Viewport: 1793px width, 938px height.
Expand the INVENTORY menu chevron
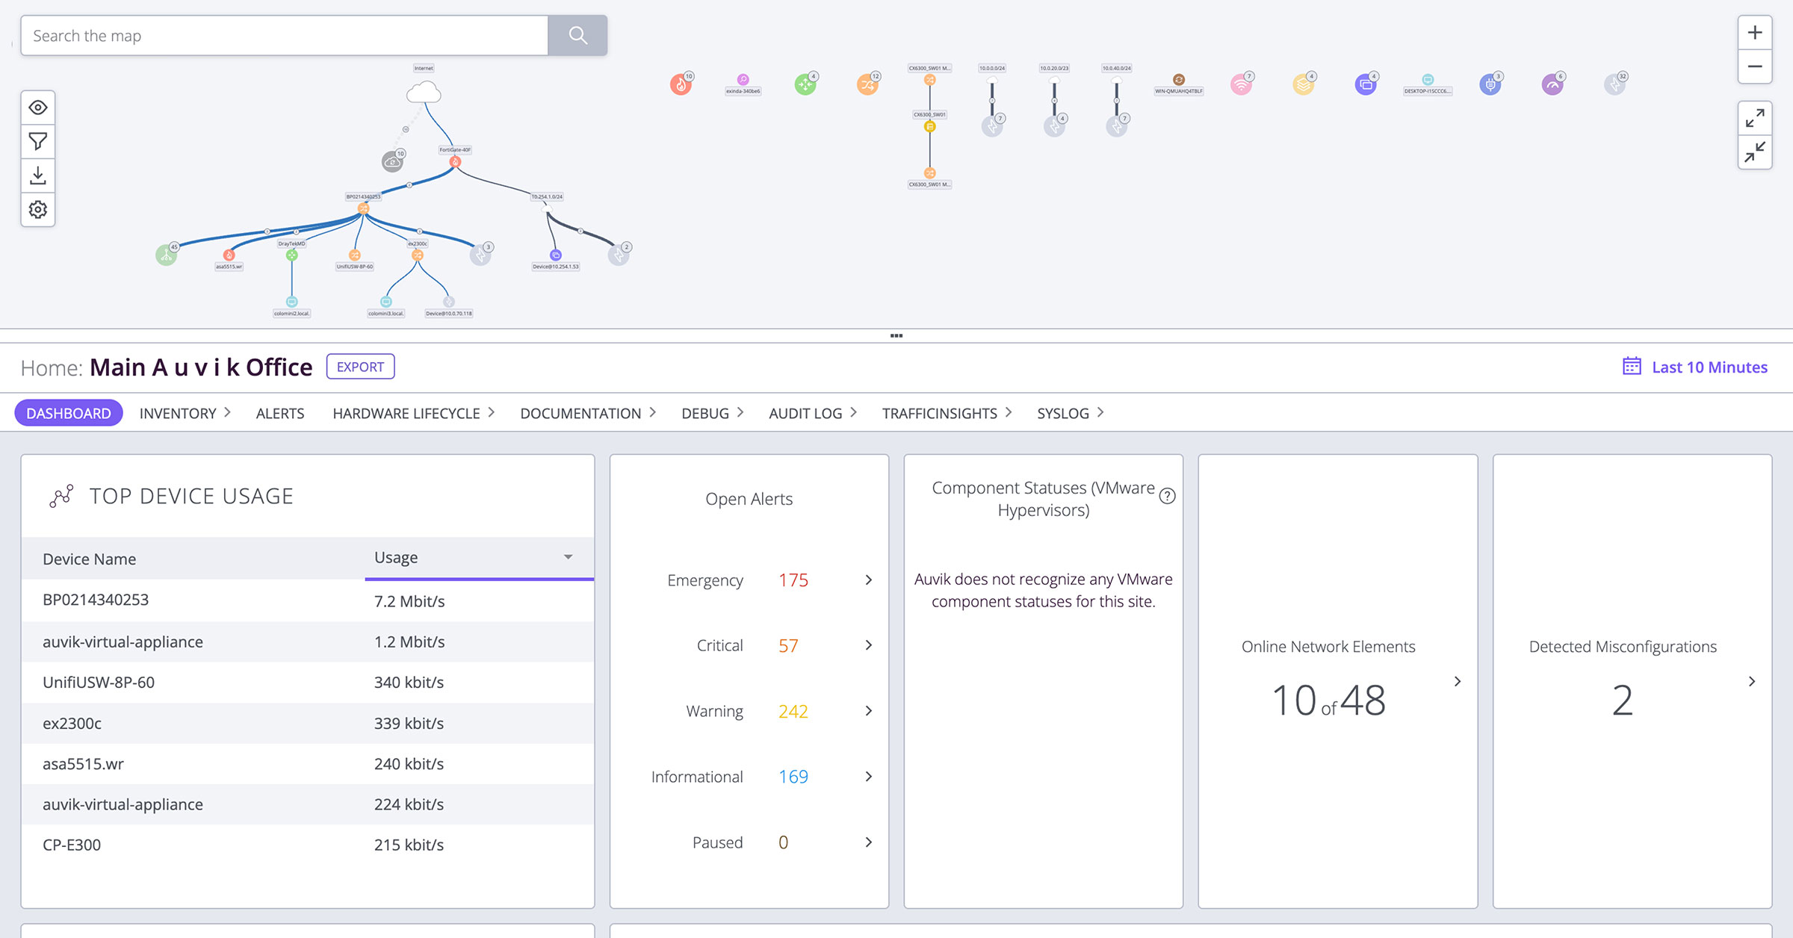(x=228, y=412)
